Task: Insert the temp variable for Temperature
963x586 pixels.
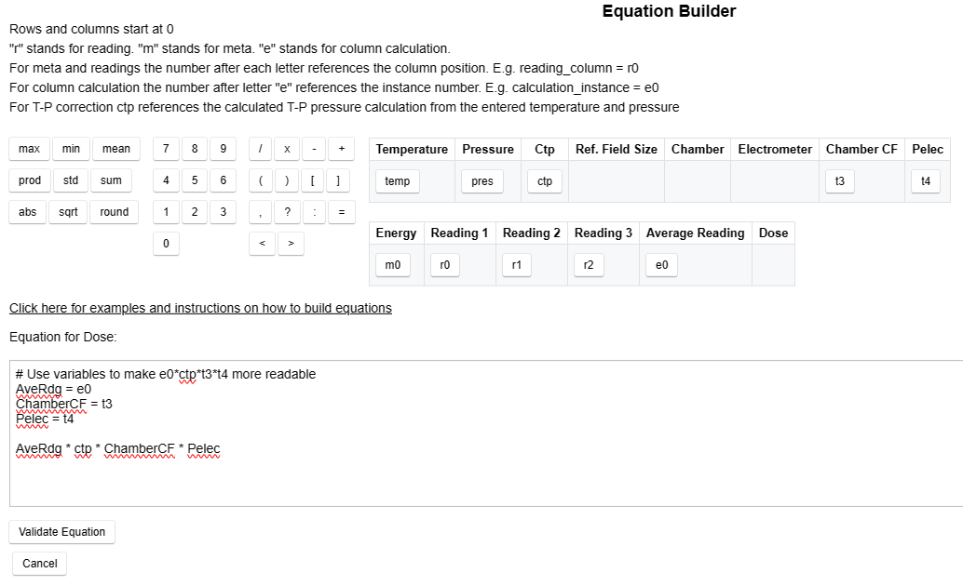Action: pos(397,181)
